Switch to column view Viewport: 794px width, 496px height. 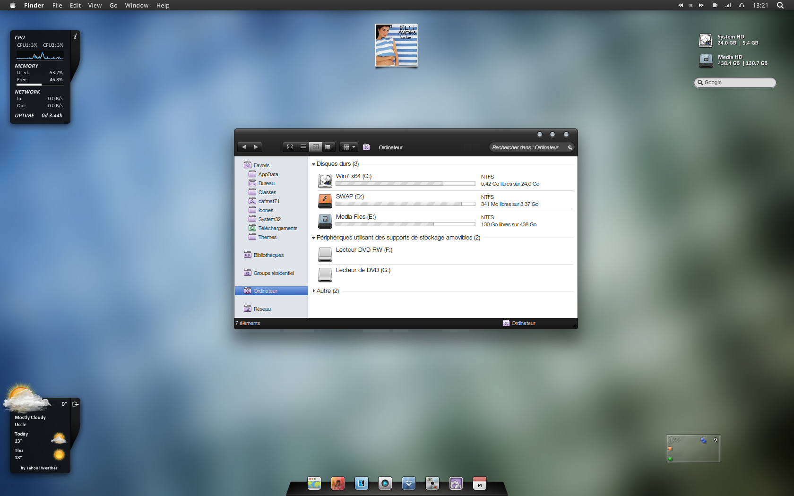point(316,147)
